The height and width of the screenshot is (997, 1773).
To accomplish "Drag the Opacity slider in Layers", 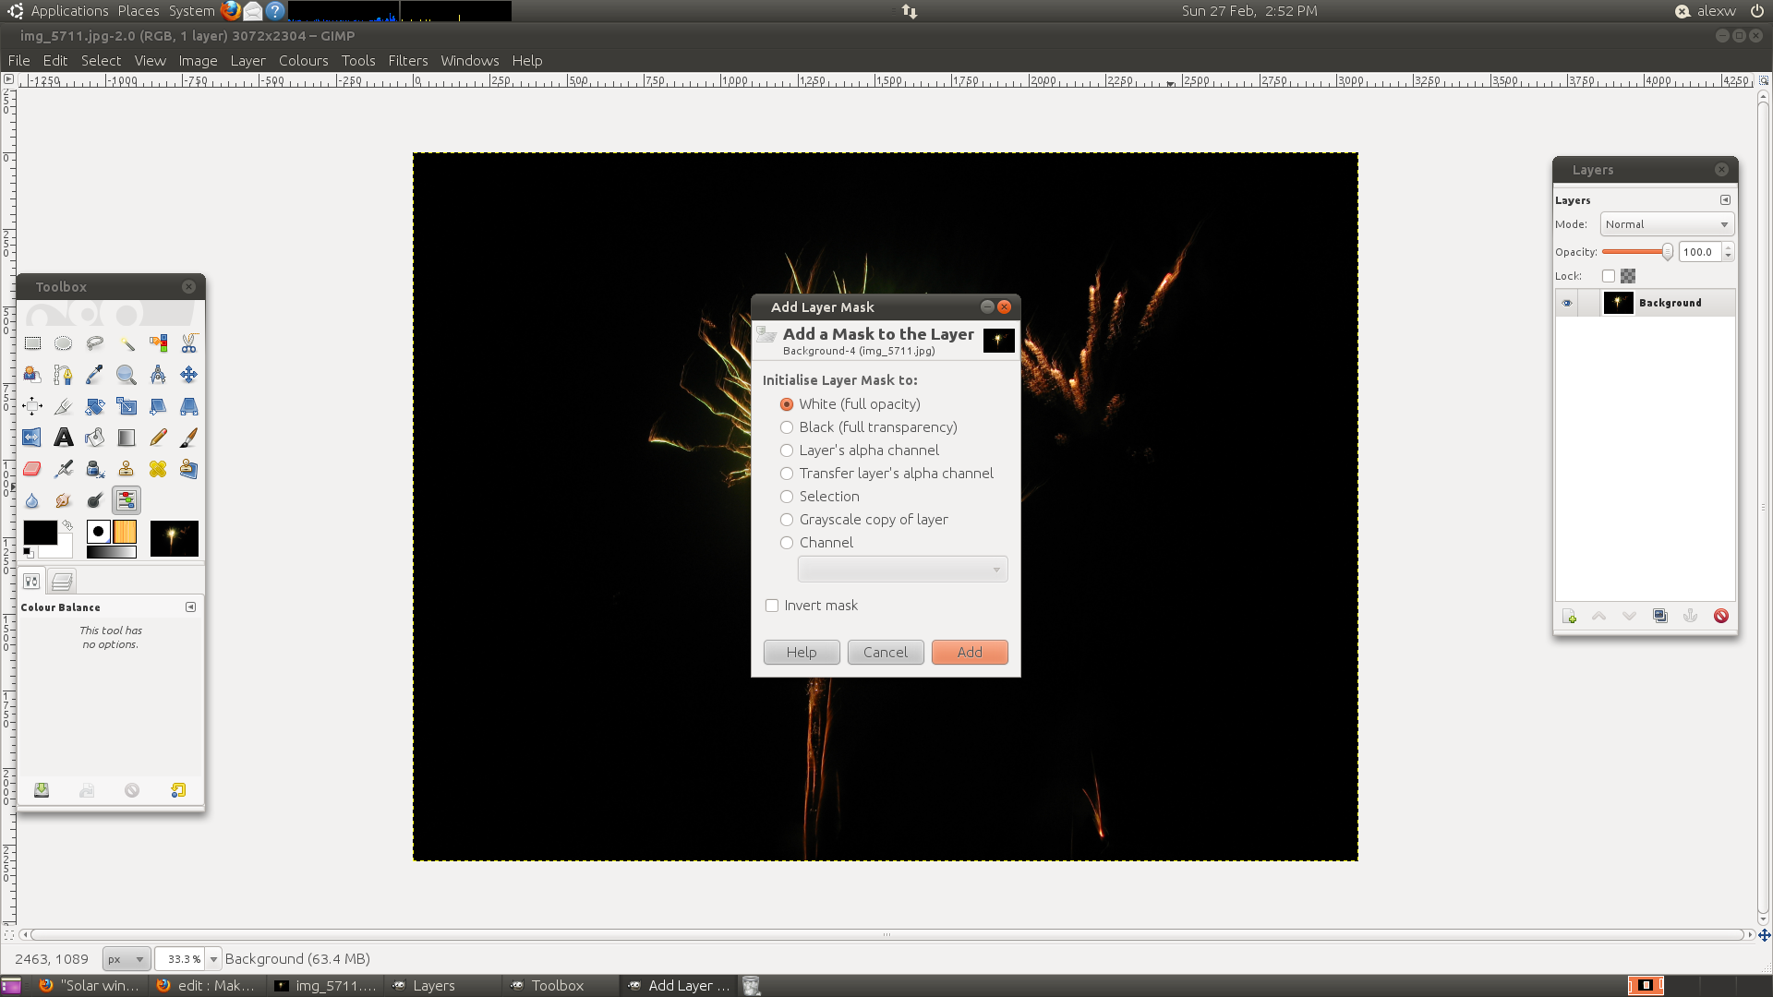I will (x=1667, y=252).
